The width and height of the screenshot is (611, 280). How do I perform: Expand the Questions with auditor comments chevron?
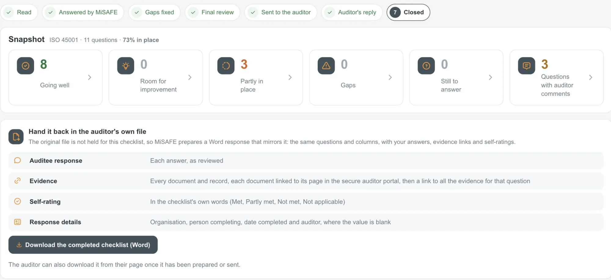point(591,77)
